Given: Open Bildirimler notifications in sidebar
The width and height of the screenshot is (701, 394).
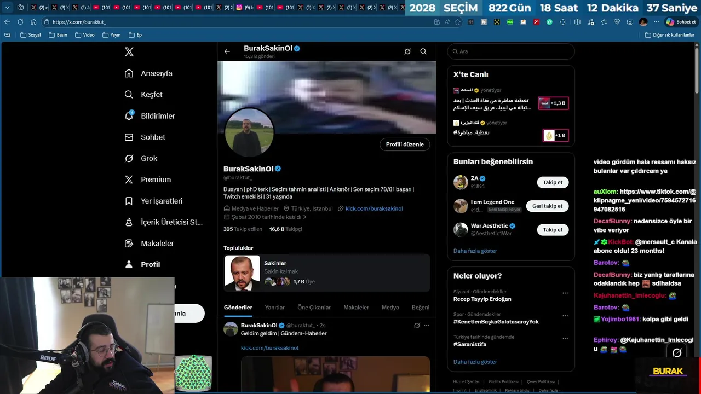Looking at the screenshot, I should tap(150, 116).
